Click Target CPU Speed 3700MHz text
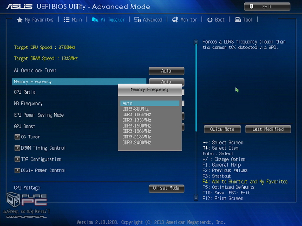Screen dimensions: 302x226 click(45, 48)
